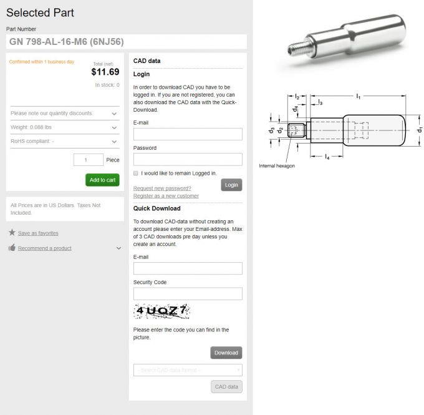
Task: Click the Security Code input field
Action: [188, 294]
